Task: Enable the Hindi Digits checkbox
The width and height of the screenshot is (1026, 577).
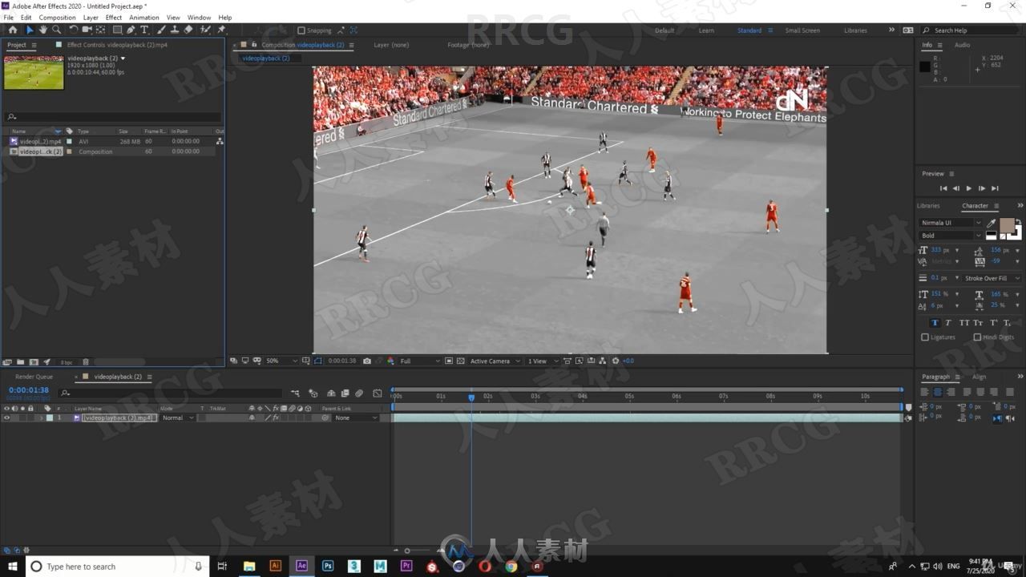Action: [977, 337]
